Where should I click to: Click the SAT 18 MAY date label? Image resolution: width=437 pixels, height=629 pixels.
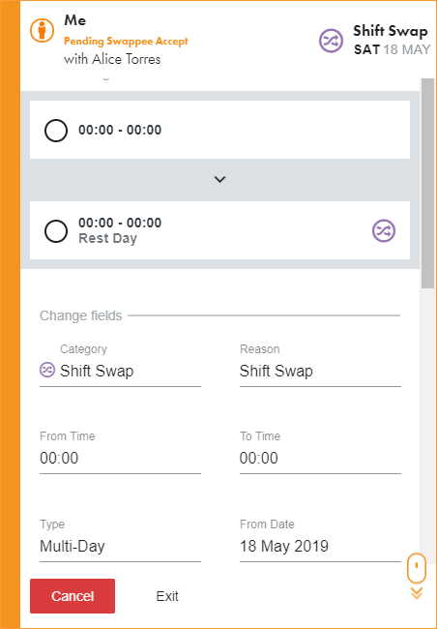click(393, 49)
